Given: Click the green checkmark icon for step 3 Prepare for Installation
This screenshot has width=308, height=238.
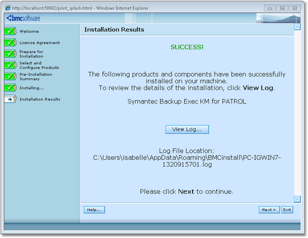Looking at the screenshot, I should tap(10, 54).
